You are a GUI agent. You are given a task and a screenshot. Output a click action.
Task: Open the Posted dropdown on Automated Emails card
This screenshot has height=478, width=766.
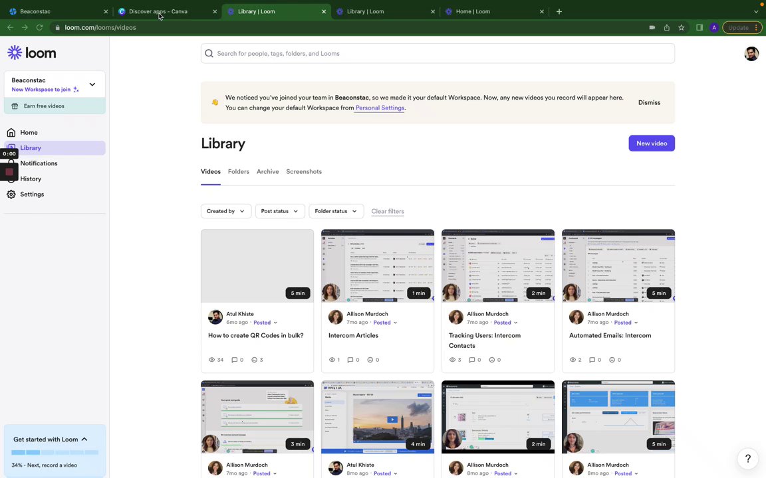626,323
